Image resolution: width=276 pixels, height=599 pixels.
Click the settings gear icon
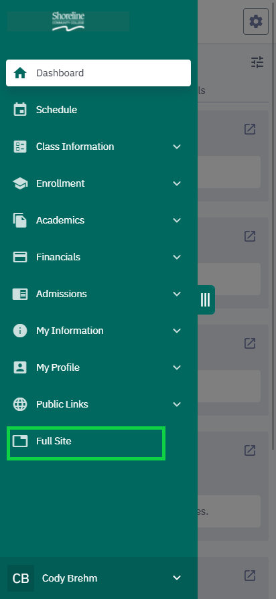pos(256,22)
